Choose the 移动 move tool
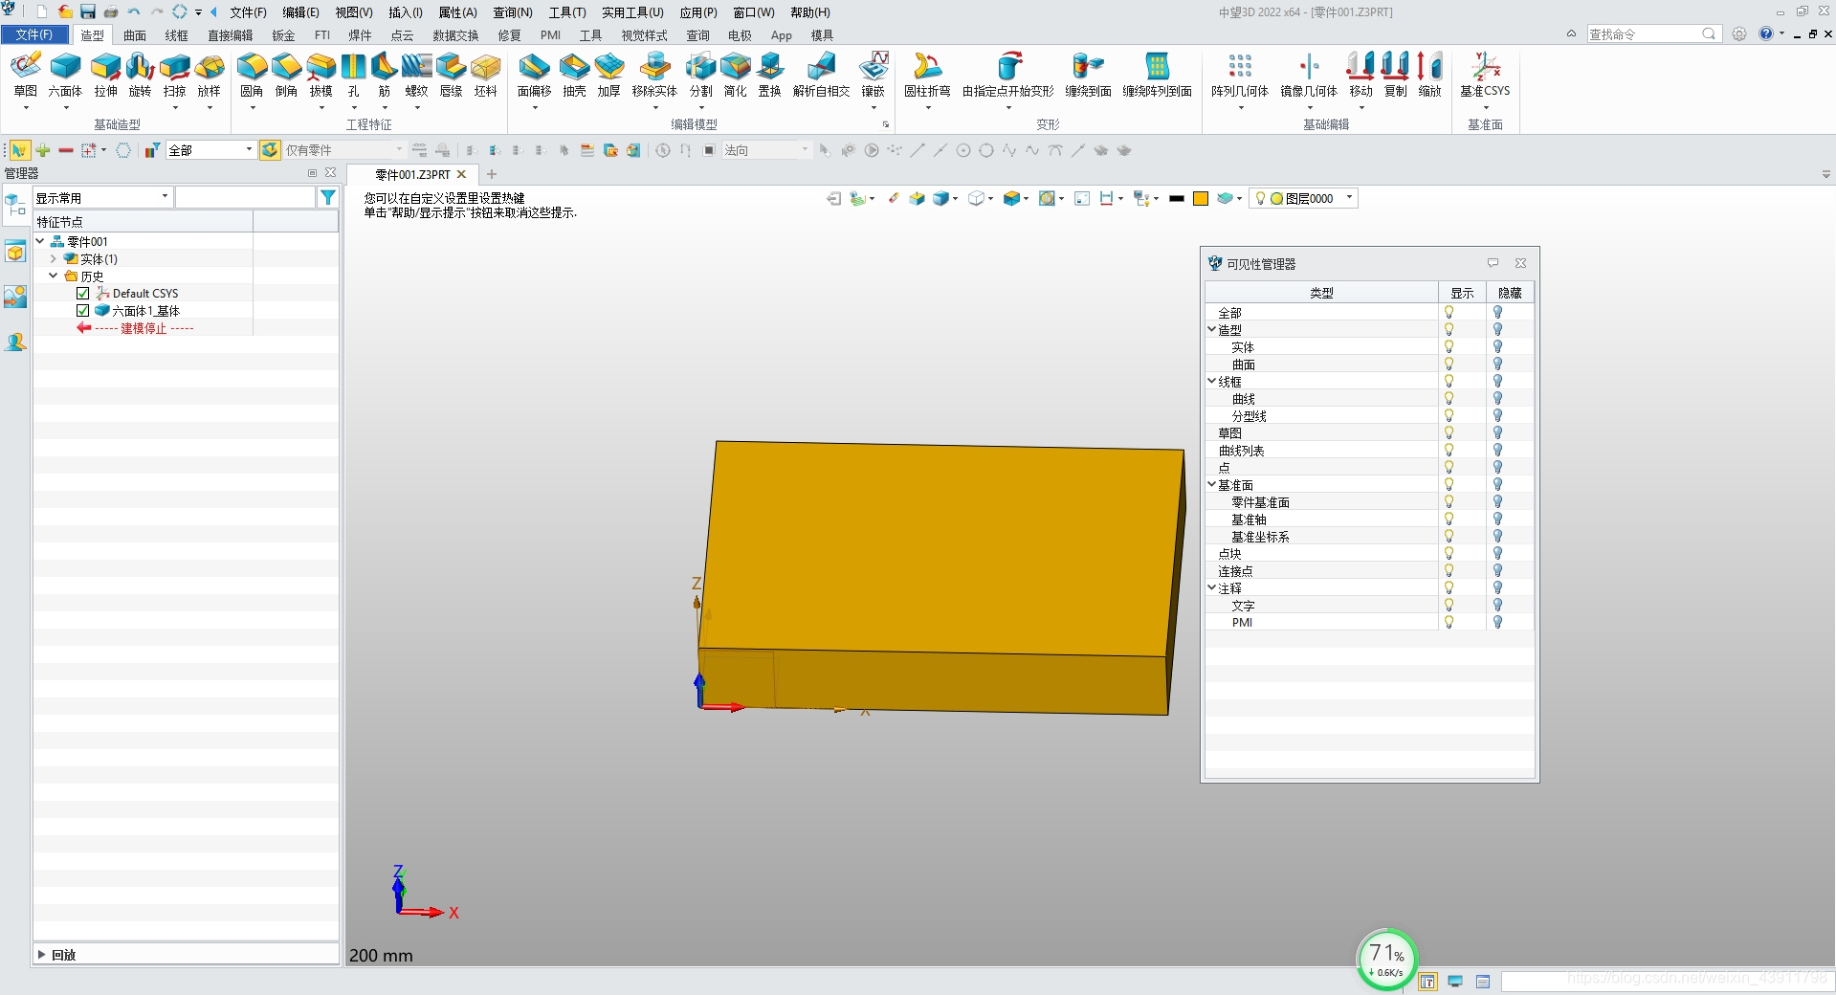 click(1360, 76)
